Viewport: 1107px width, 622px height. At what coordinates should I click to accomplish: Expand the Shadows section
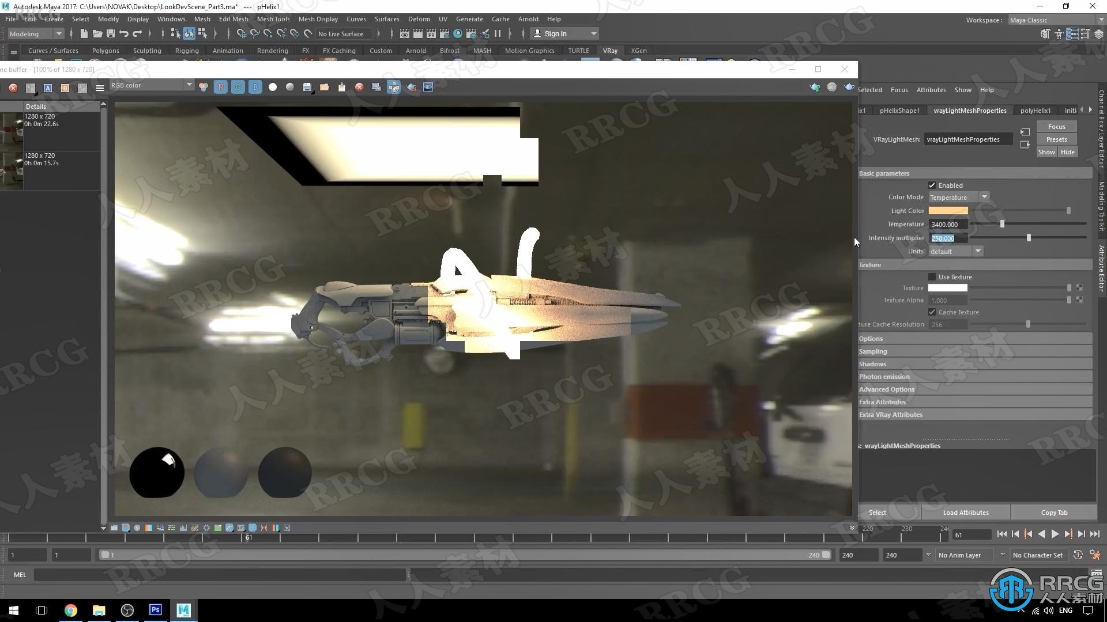tap(872, 364)
